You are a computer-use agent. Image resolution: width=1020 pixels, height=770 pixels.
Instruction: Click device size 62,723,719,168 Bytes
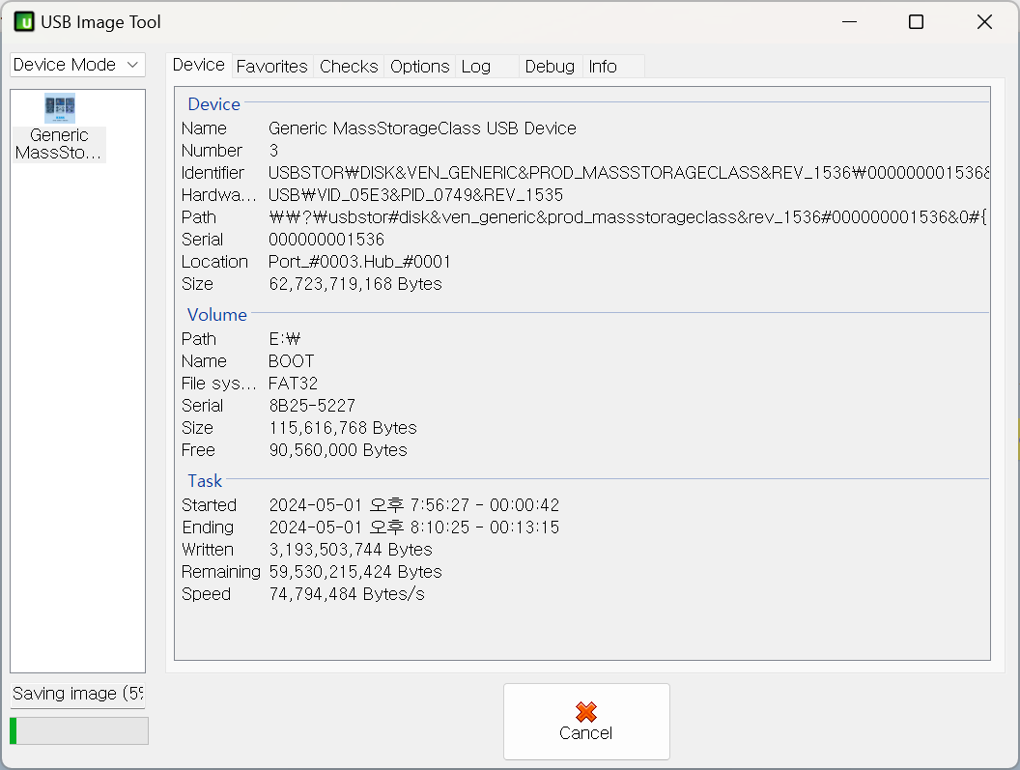coord(355,284)
